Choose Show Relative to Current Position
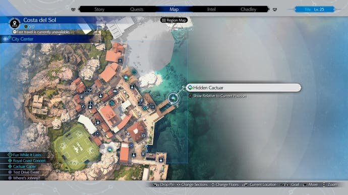Image resolution: width=348 pixels, height=195 pixels. click(x=217, y=95)
